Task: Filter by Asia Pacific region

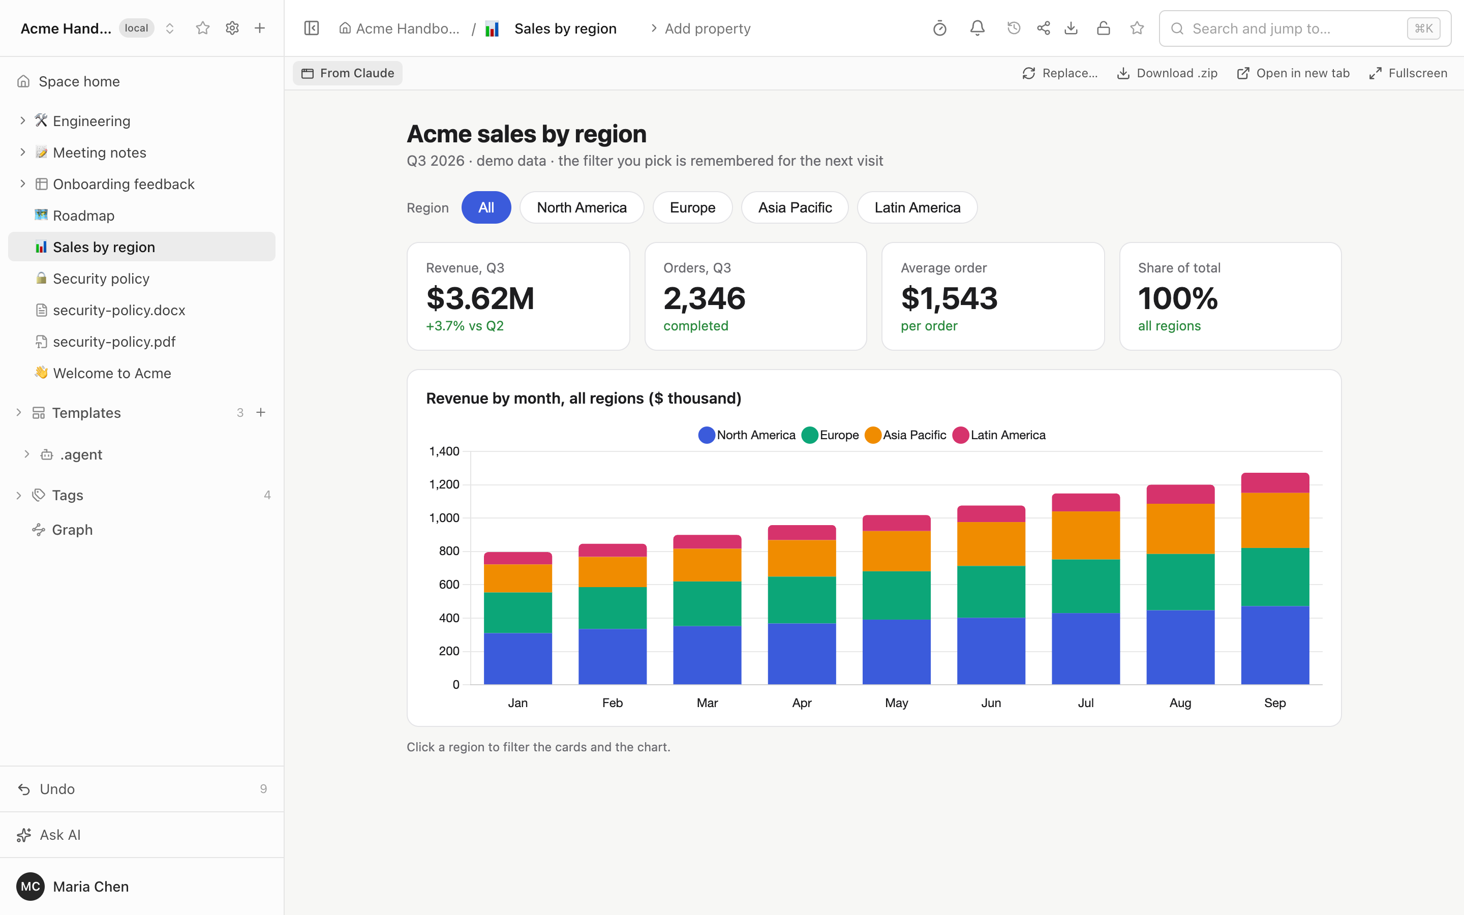Action: tap(795, 207)
